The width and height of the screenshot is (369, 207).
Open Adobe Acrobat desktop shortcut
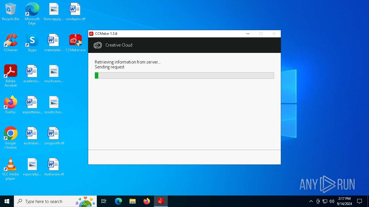coord(11,76)
